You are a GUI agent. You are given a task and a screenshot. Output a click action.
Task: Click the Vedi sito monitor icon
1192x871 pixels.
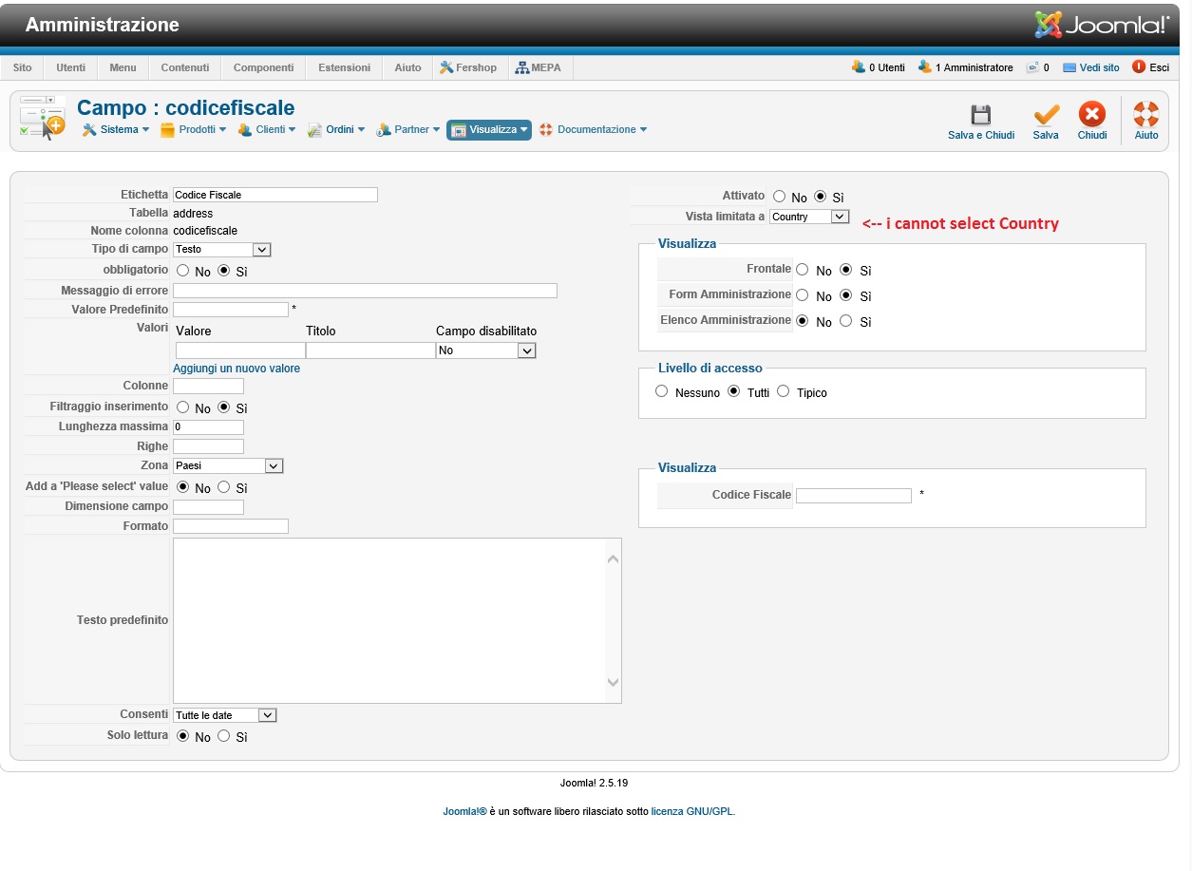click(x=1069, y=67)
